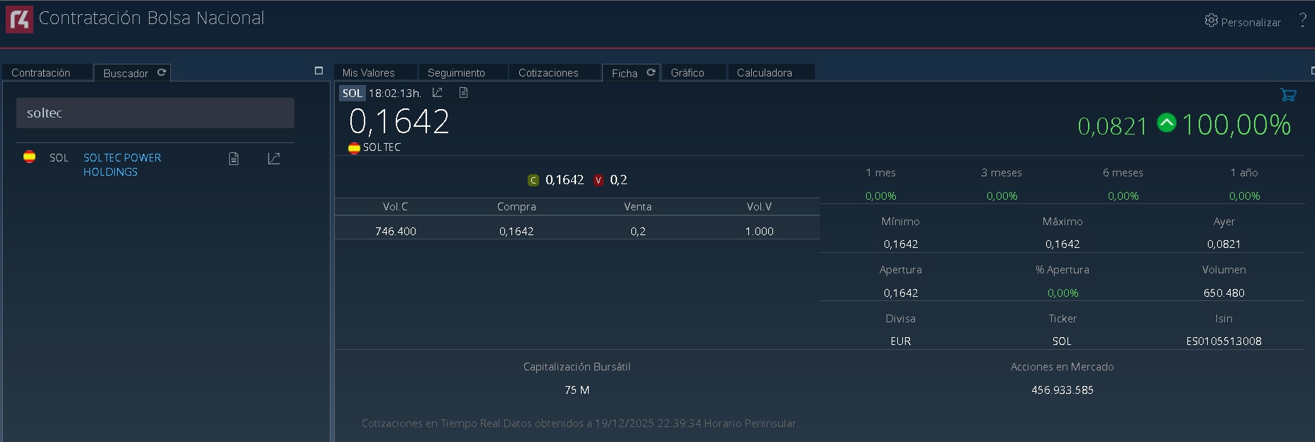Open the Mis Valores tab
Image resolution: width=1315 pixels, height=442 pixels.
coord(368,73)
